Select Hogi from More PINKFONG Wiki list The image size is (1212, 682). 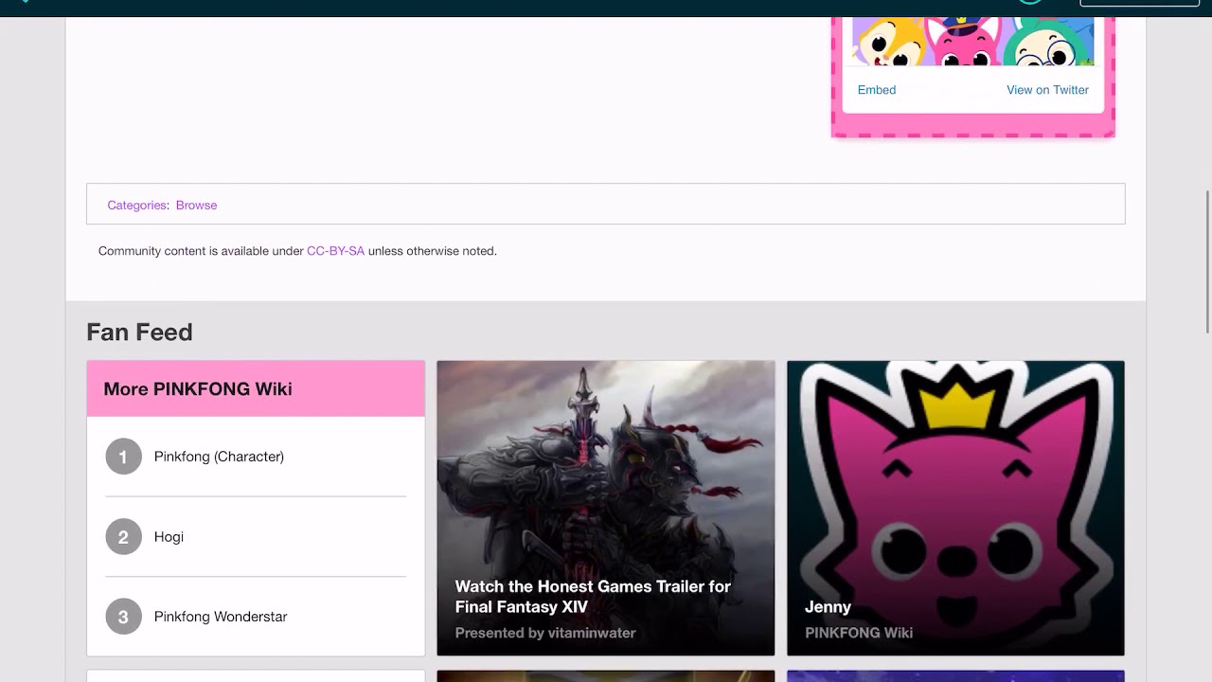169,537
